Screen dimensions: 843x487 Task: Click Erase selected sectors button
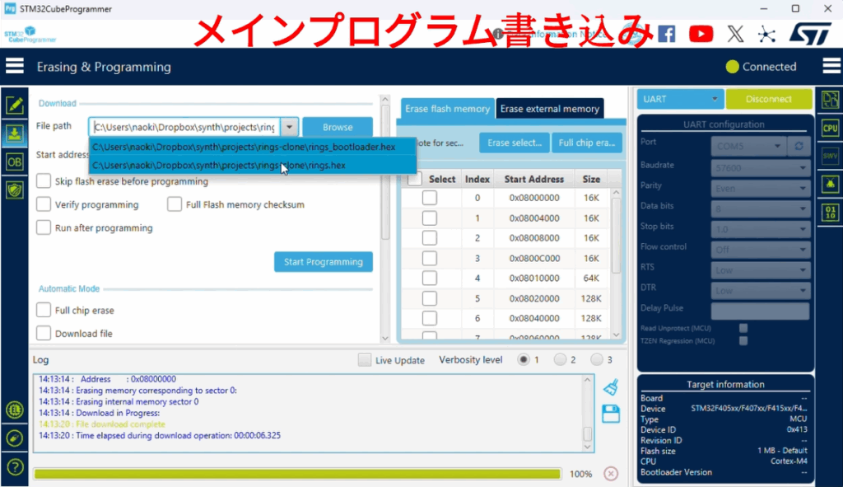click(x=515, y=143)
